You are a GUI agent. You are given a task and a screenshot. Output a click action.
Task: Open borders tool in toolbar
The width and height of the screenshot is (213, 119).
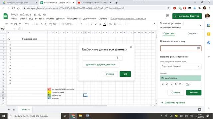pyautogui.click(x=115, y=24)
